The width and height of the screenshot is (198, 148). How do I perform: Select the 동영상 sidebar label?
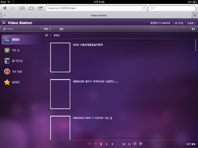click(x=16, y=40)
